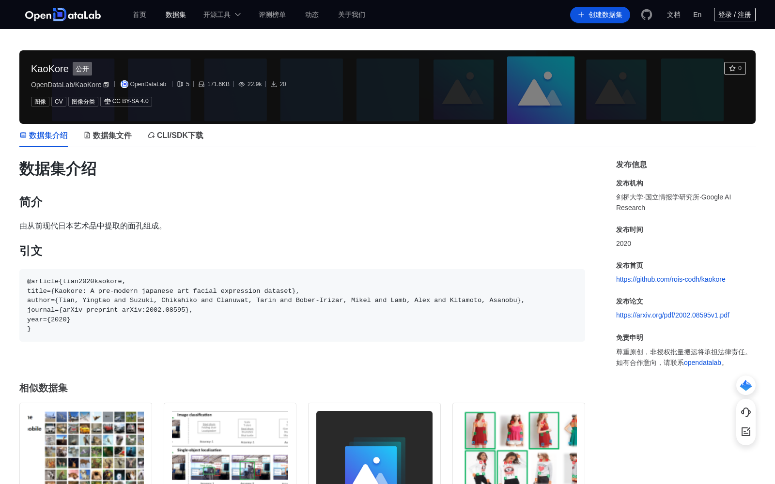Click the 2020 release year text

coord(623,243)
